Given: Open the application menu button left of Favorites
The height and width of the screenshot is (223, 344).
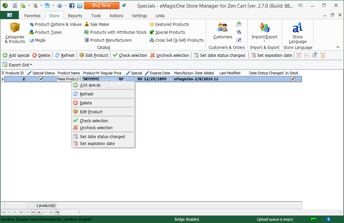Looking at the screenshot, I should [10, 15].
